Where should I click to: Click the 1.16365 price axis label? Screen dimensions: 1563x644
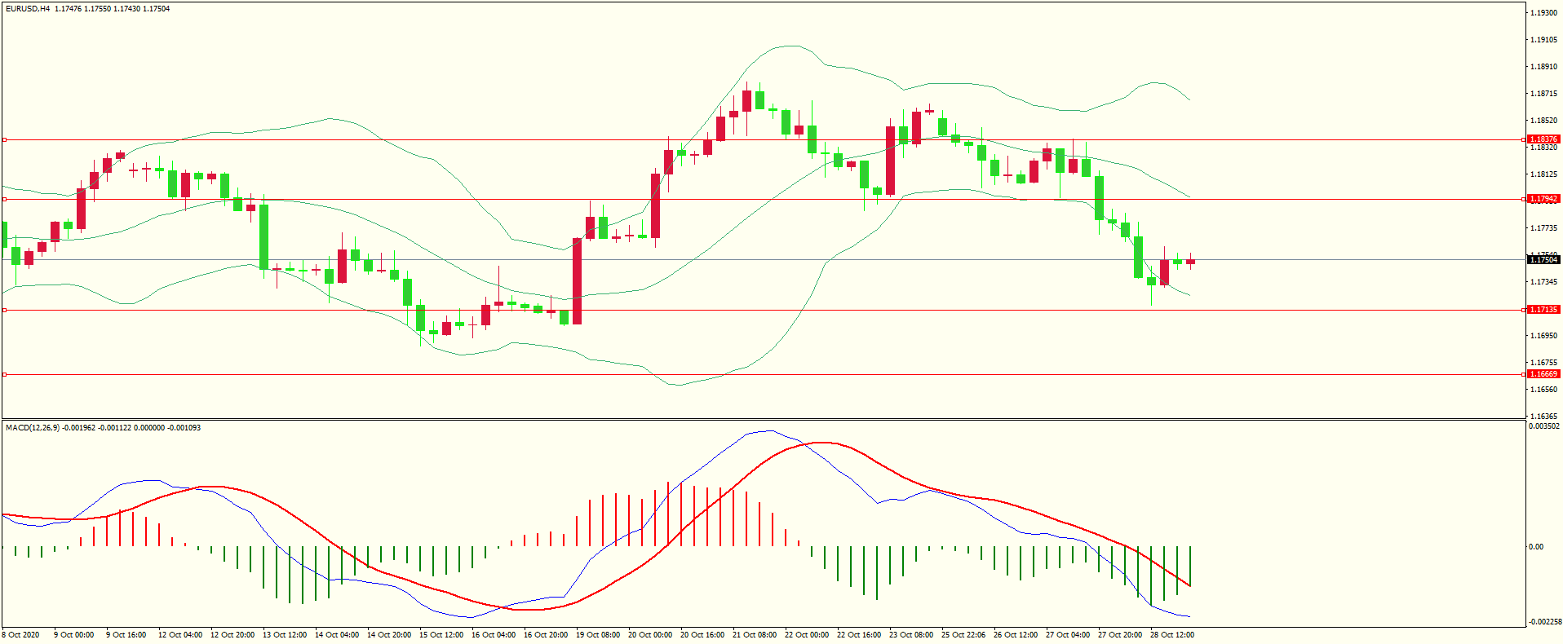coord(1543,417)
